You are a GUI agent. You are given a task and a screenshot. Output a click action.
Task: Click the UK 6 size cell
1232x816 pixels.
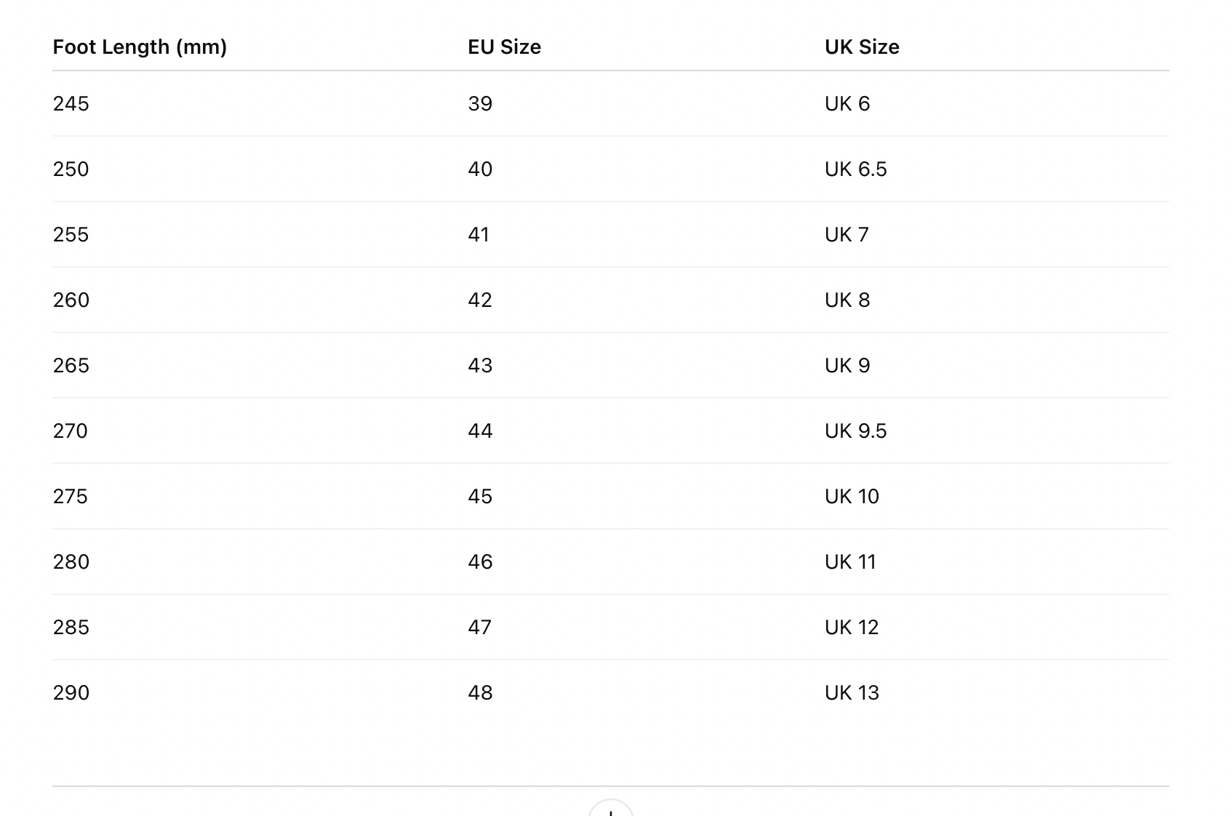(847, 104)
